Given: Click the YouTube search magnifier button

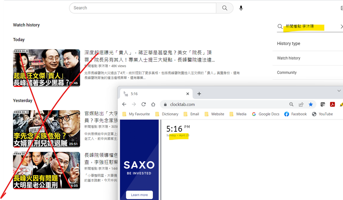Looking at the screenshot, I should pos(224,8).
